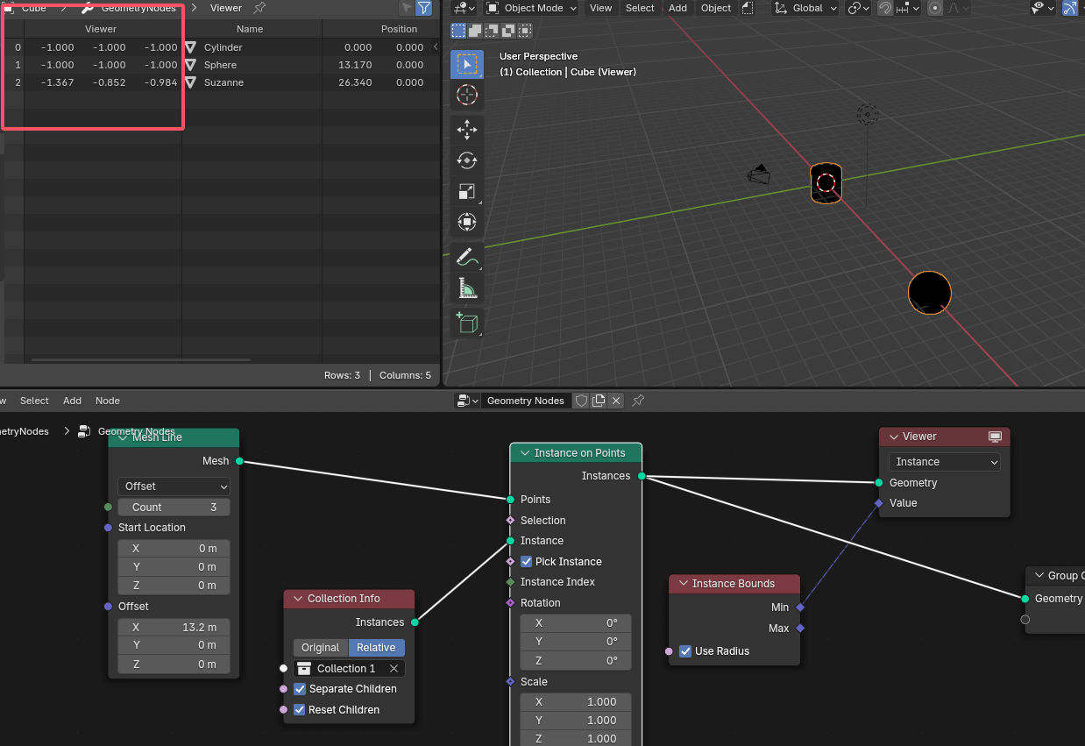Open node tree browse dropdown icon
The width and height of the screenshot is (1085, 746).
click(x=468, y=401)
